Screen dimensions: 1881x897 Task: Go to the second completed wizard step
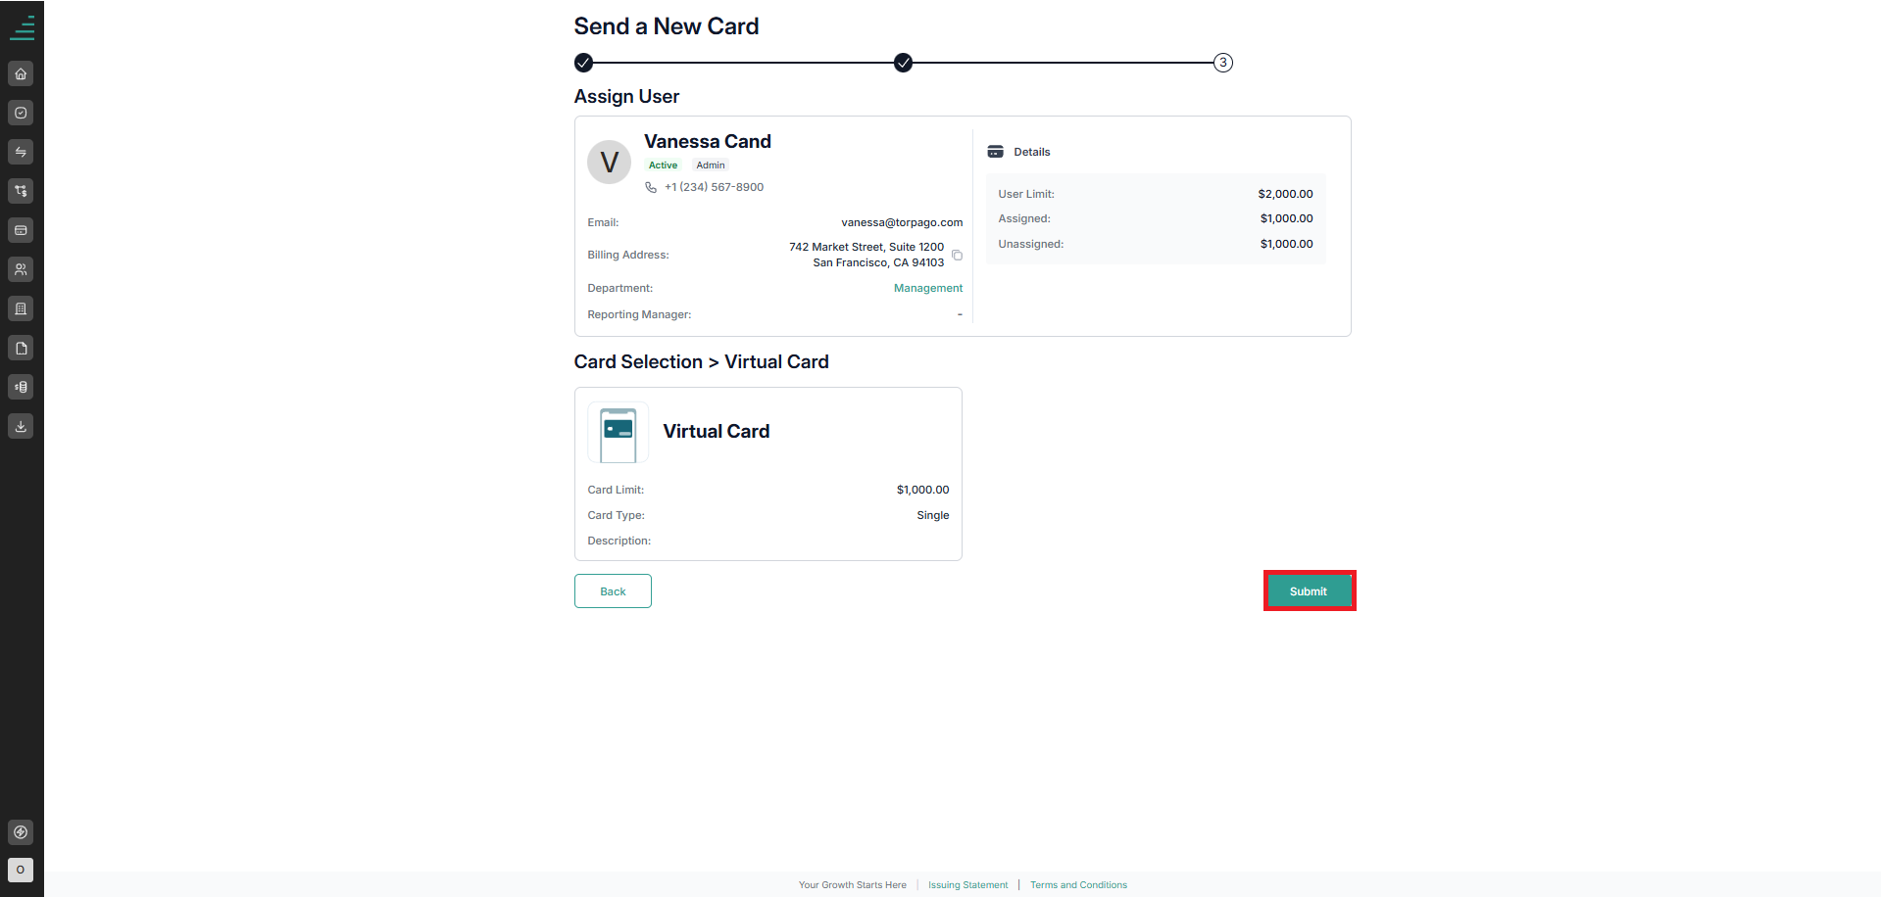tap(903, 63)
